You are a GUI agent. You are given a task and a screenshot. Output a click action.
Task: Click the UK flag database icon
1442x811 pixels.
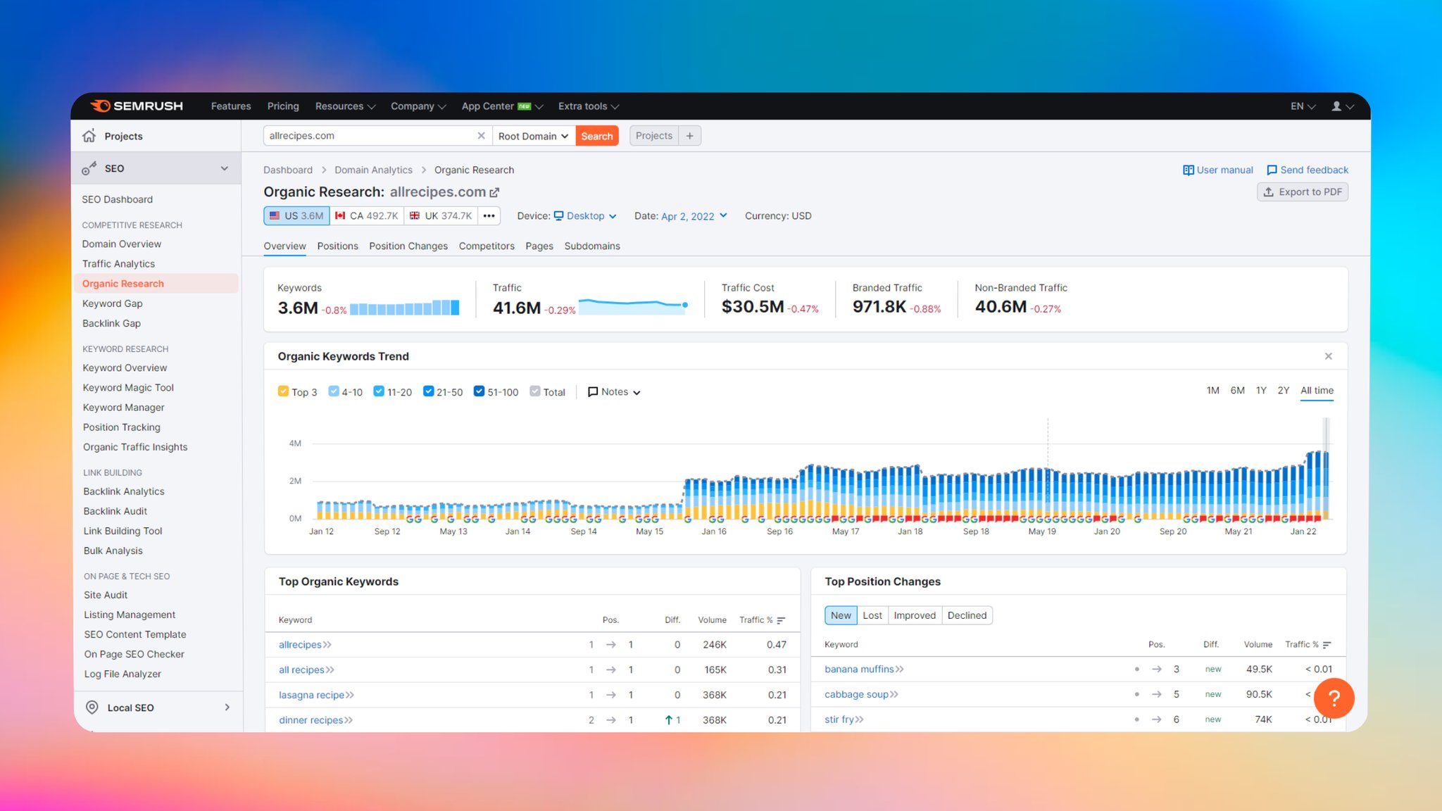pos(415,215)
